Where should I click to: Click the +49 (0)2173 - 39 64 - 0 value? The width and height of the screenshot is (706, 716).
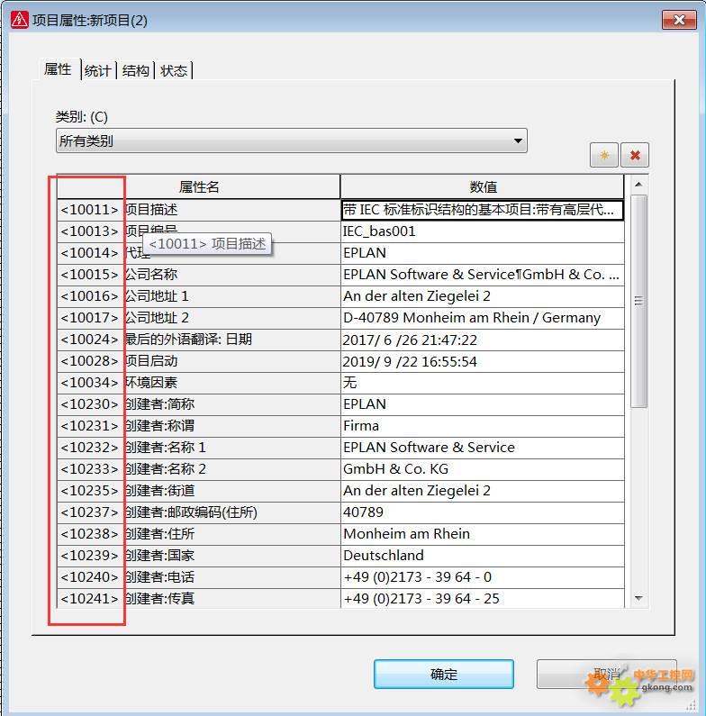(483, 577)
